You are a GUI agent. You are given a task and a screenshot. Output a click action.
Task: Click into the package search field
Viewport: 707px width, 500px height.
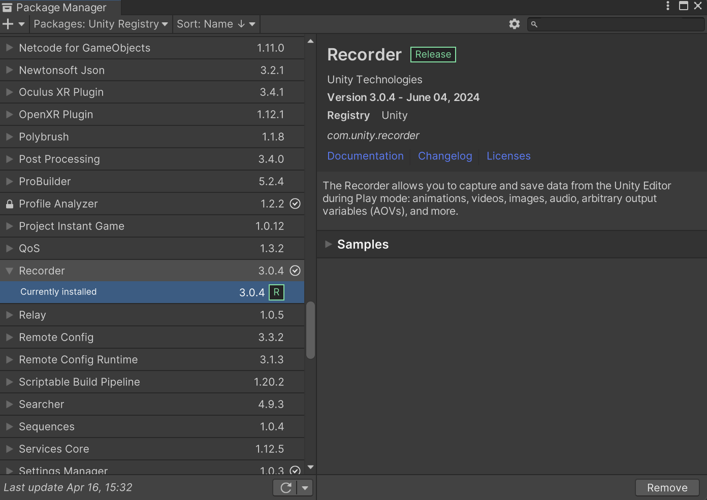(616, 24)
